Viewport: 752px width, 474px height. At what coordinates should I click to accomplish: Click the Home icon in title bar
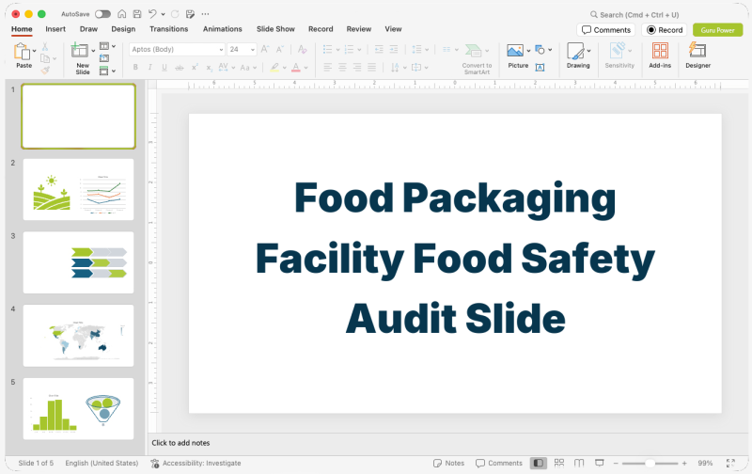point(122,14)
